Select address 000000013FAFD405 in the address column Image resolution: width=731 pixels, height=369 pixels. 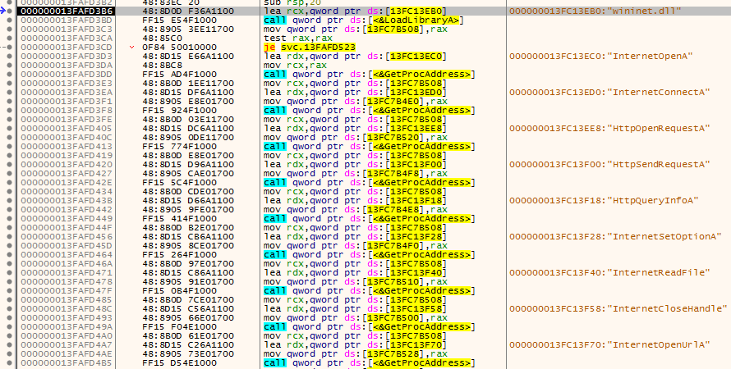coord(67,128)
